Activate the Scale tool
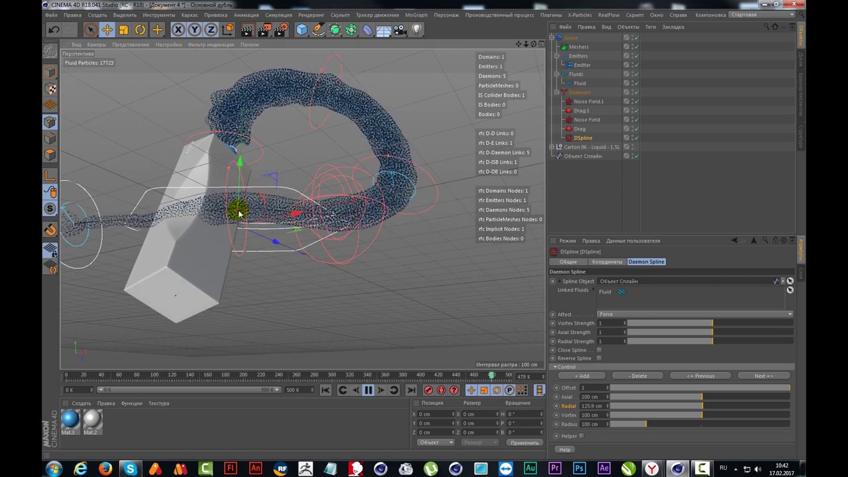The image size is (848, 477). click(124, 30)
